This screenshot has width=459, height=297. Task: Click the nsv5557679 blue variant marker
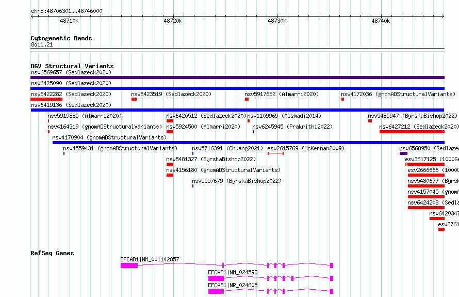pos(193,186)
